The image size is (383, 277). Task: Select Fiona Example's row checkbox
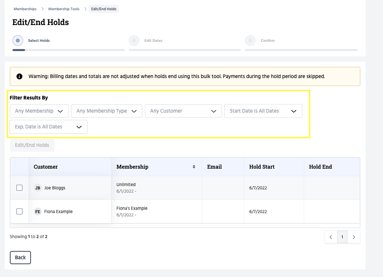point(19,211)
